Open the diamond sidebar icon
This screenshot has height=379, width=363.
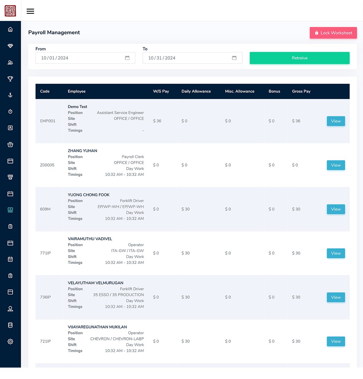click(x=10, y=46)
